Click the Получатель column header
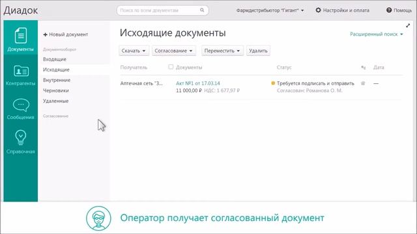This screenshot has height=234, width=417. (x=134, y=68)
